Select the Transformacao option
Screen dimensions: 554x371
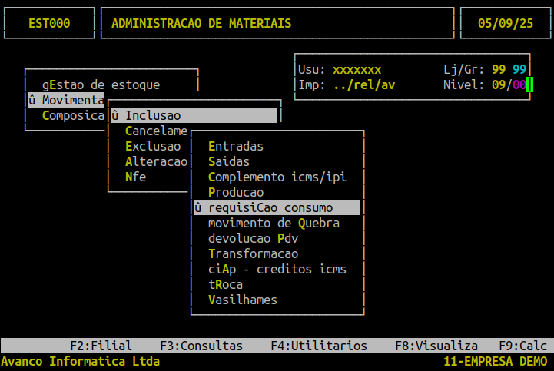(x=253, y=253)
